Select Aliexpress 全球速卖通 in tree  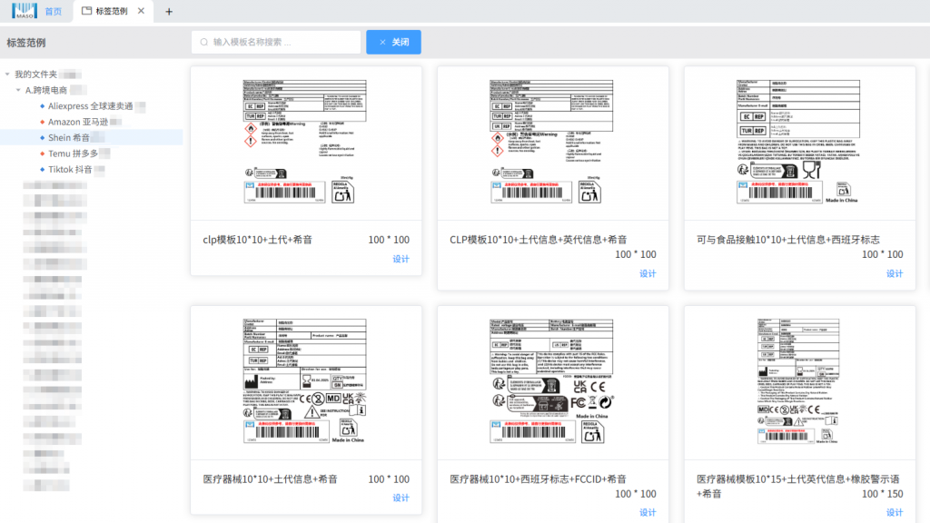(91, 106)
